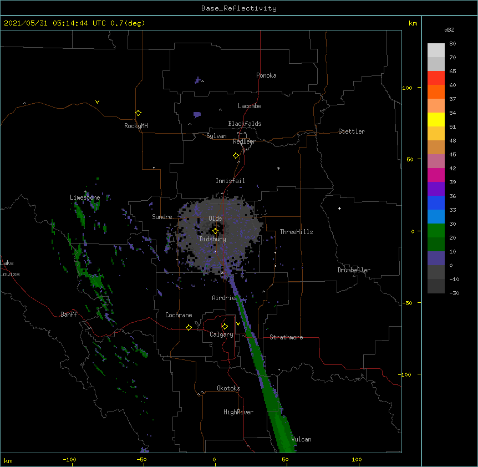Viewport: 478px width, 467px height.
Task: Click the RockyMH label
Action: 136,126
